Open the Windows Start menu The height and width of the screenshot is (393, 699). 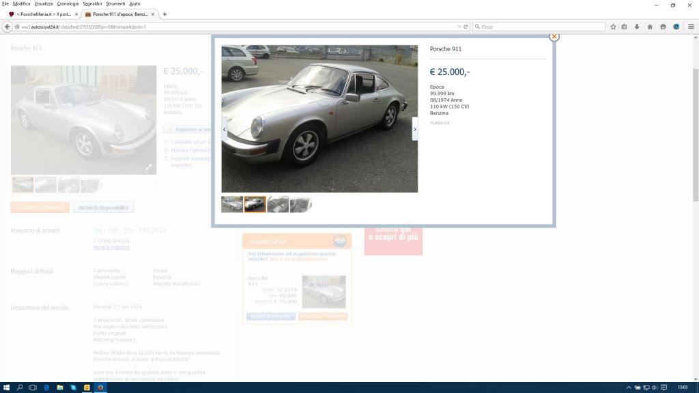tap(6, 388)
